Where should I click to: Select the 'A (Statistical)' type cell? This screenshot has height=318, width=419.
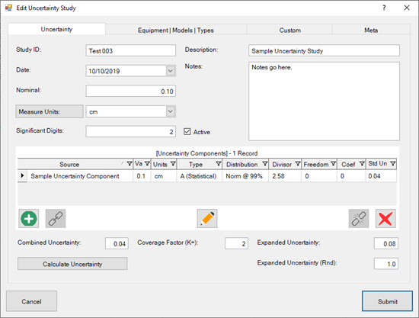[x=199, y=176]
